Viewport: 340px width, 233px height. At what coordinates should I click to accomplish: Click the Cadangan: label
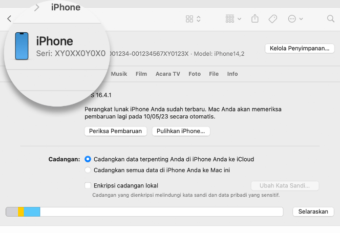tap(64, 159)
